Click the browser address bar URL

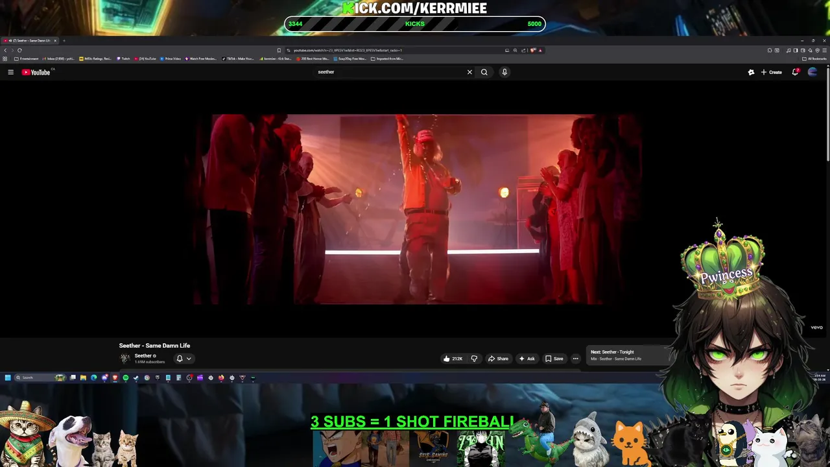click(348, 50)
